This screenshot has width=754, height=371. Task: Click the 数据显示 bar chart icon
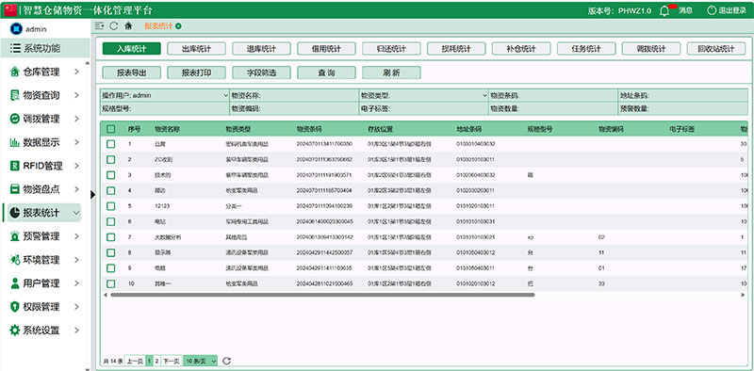pos(15,142)
